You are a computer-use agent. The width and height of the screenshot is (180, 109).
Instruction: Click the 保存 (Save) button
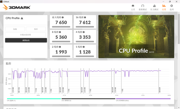(36, 29)
